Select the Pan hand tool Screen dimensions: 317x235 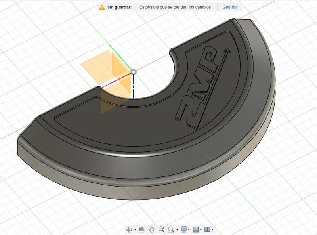click(x=151, y=229)
